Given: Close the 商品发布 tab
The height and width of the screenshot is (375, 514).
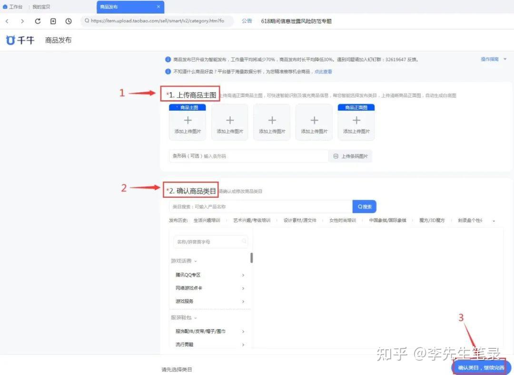Looking at the screenshot, I should coord(158,7).
